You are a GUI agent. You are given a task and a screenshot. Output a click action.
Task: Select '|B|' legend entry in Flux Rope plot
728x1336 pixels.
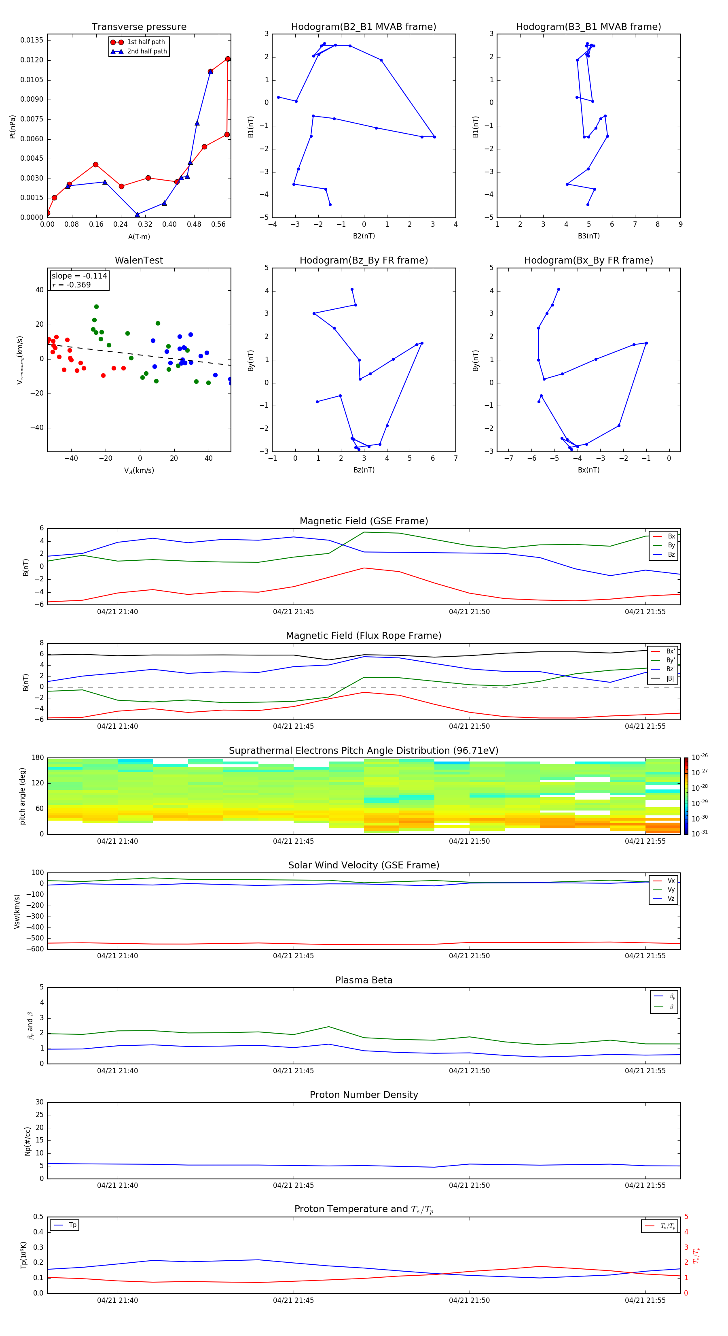(x=663, y=679)
